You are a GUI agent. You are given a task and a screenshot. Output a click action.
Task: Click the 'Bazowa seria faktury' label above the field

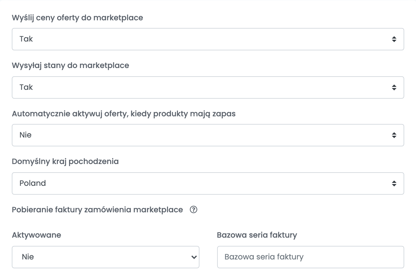pos(257,235)
